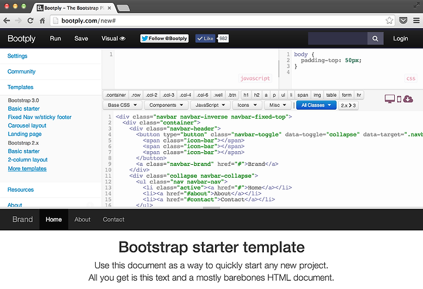Open Carousel layout template
The width and height of the screenshot is (423, 289).
pos(27,125)
